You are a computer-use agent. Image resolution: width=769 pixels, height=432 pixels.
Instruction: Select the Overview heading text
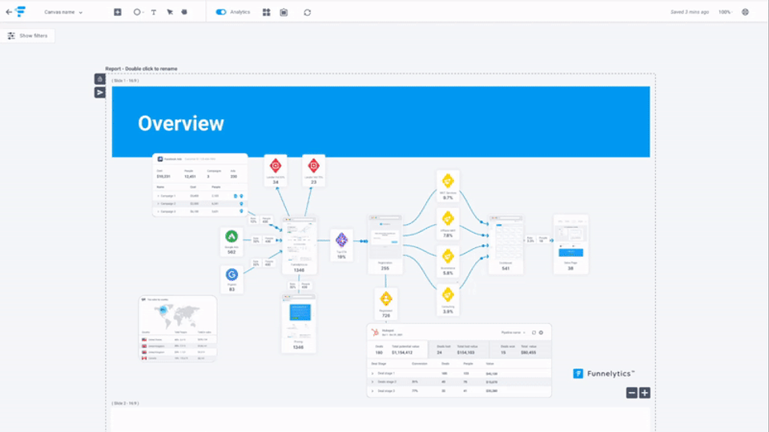[181, 123]
